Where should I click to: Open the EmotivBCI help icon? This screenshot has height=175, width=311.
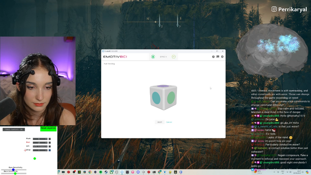[x=213, y=57]
